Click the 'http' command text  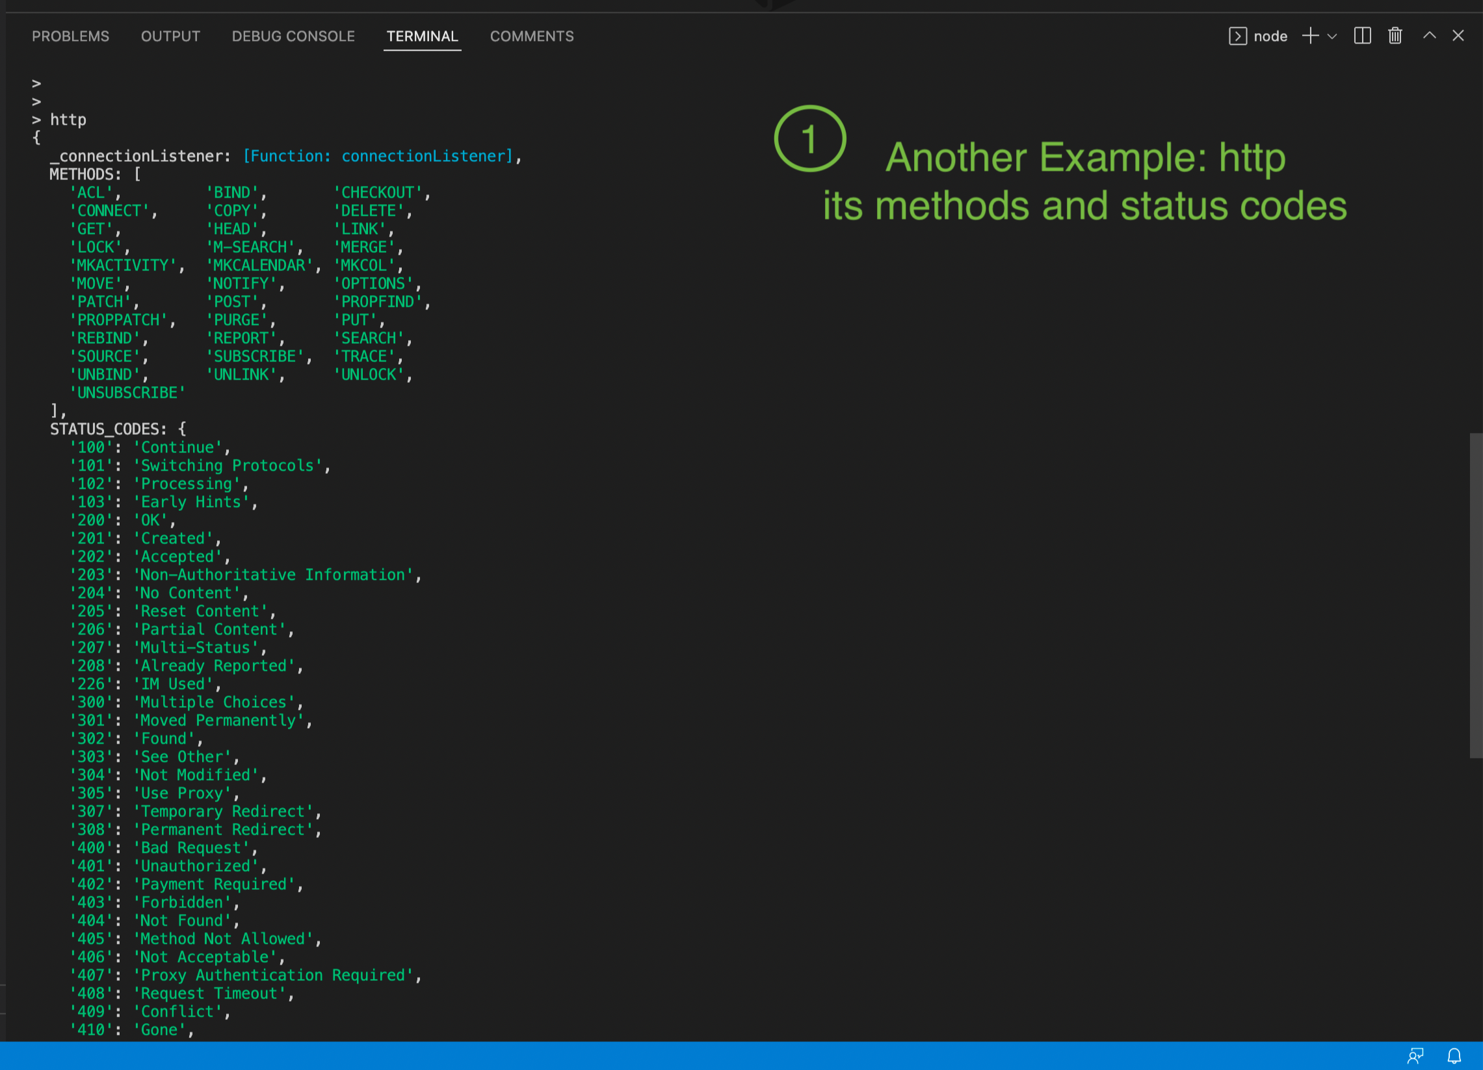[x=68, y=120]
